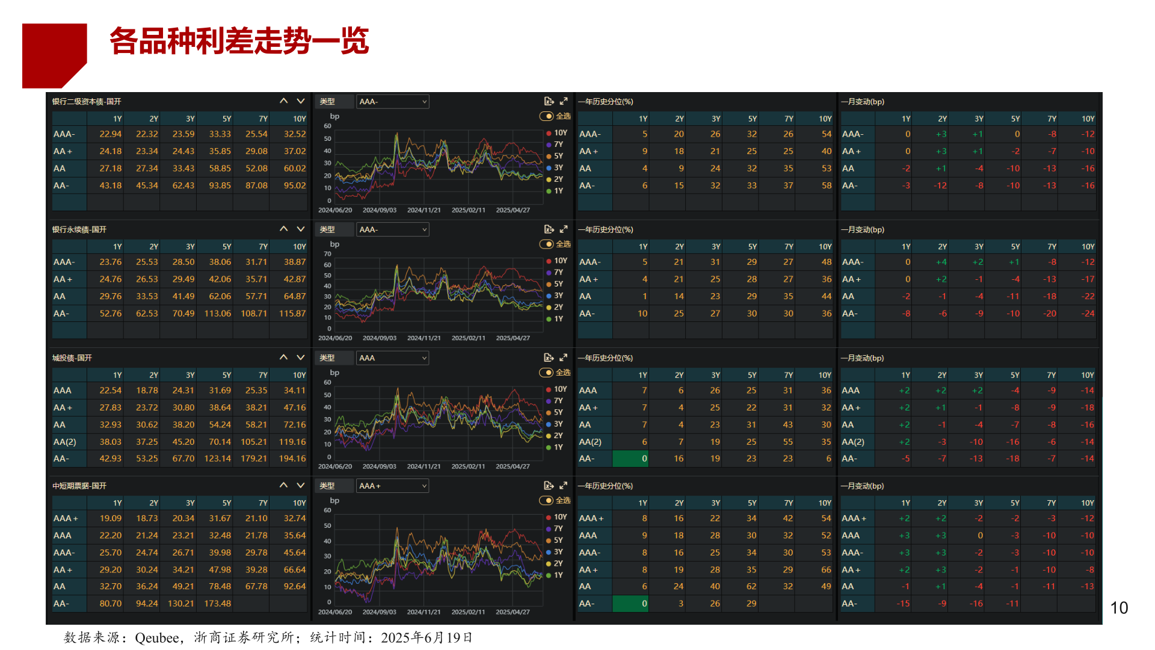Hide the red 10Y series in 银行二级资本债 legend
The height and width of the screenshot is (650, 1155).
556,133
